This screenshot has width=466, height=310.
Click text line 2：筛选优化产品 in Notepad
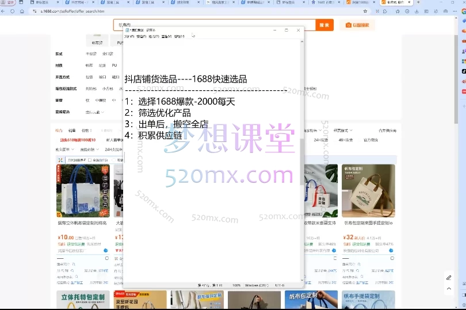click(158, 113)
